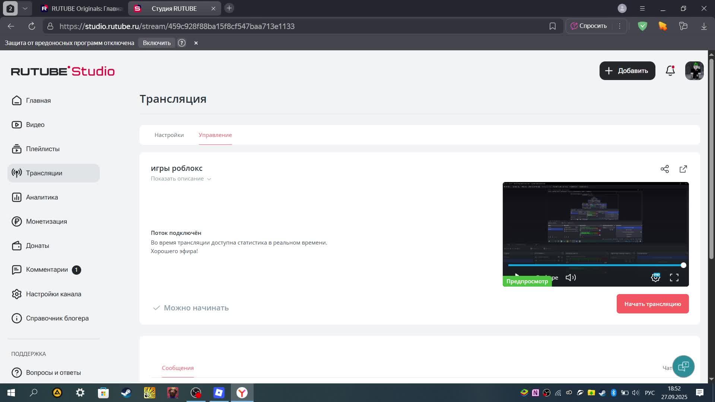Open the browser tab groups dropdown arrow

(x=25, y=8)
